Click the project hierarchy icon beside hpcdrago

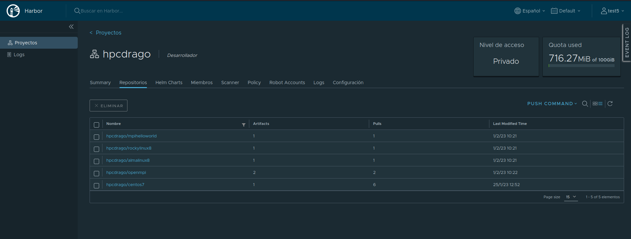[x=95, y=54]
